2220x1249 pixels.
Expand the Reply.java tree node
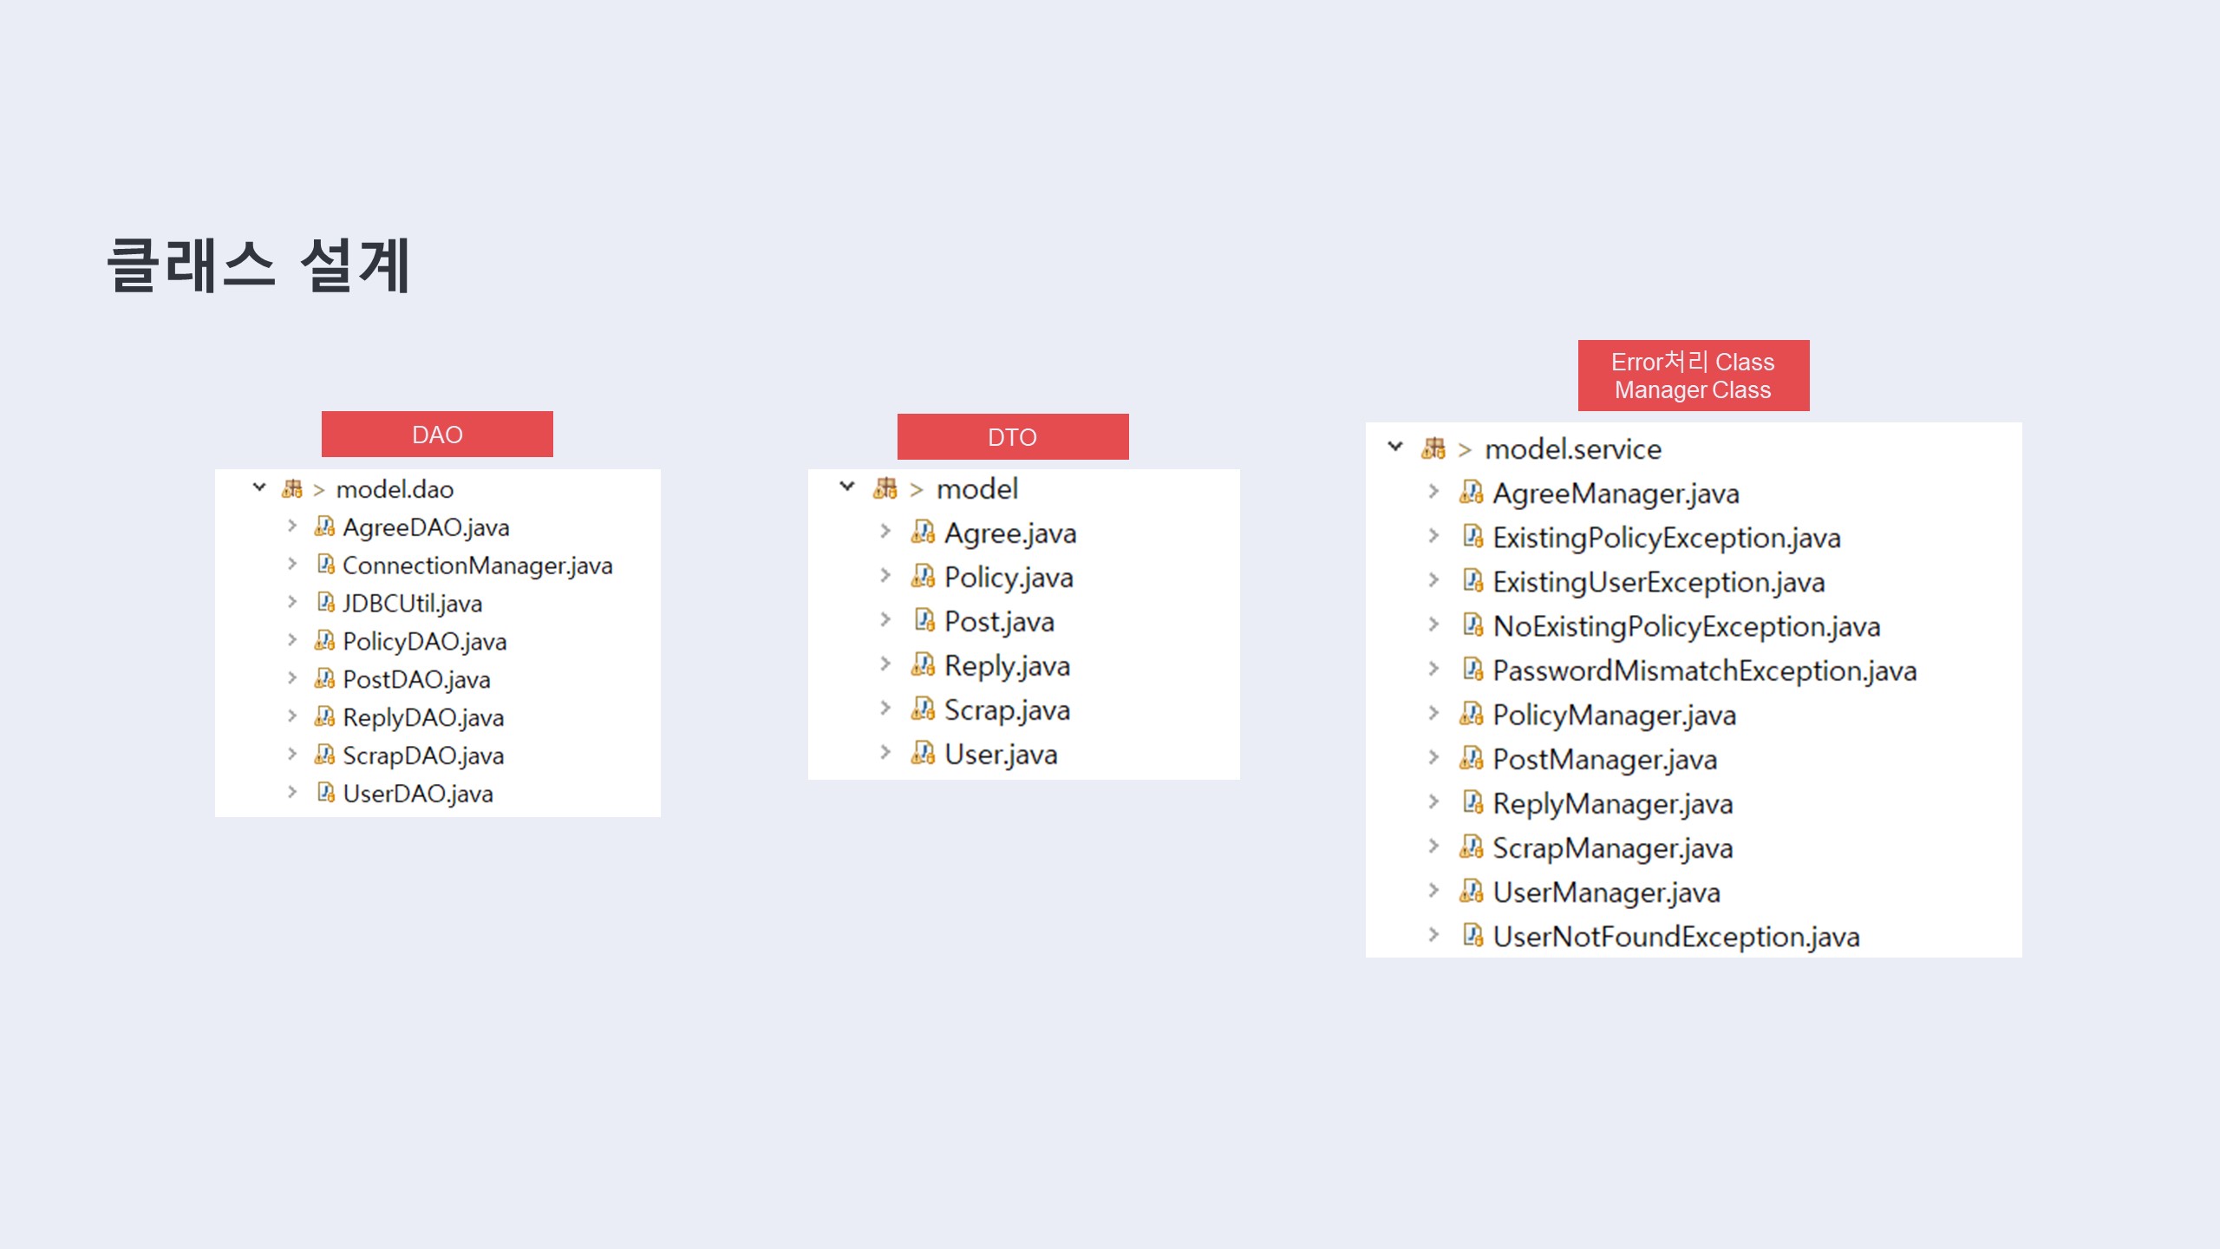[885, 664]
